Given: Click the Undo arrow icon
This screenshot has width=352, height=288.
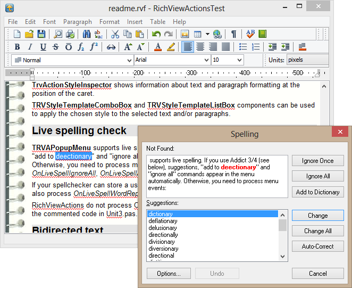Looking at the screenshot, I should point(156,34).
